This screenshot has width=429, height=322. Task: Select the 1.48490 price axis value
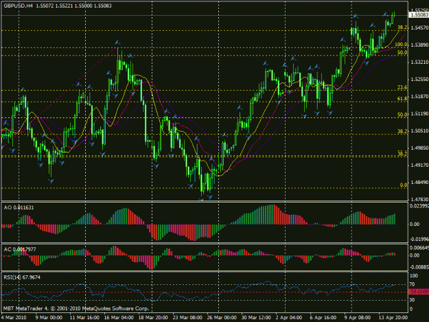tap(419, 183)
